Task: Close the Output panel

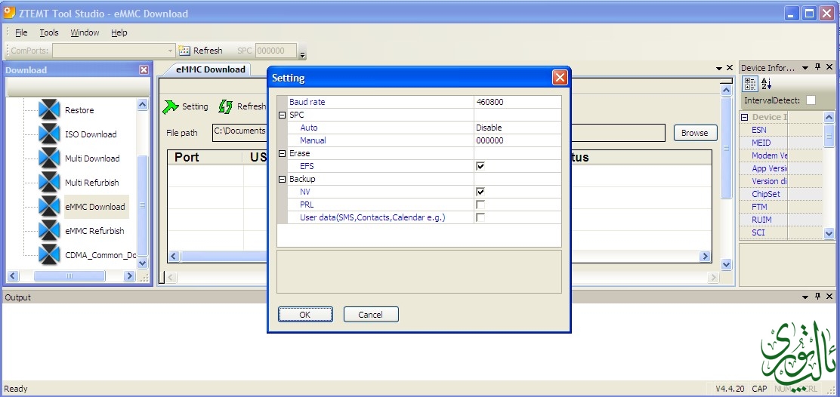Action: (829, 297)
